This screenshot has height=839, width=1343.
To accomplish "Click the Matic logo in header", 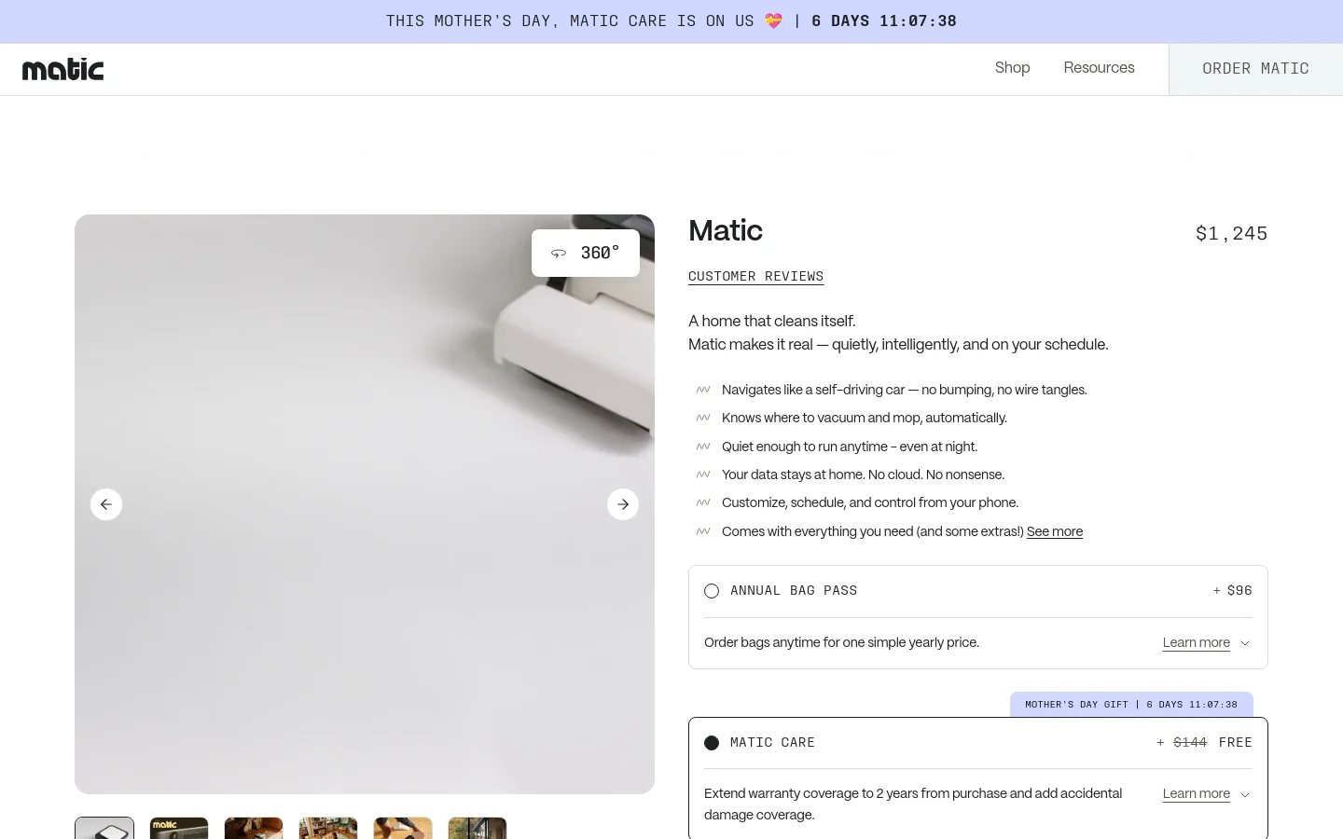I will pos(62,69).
